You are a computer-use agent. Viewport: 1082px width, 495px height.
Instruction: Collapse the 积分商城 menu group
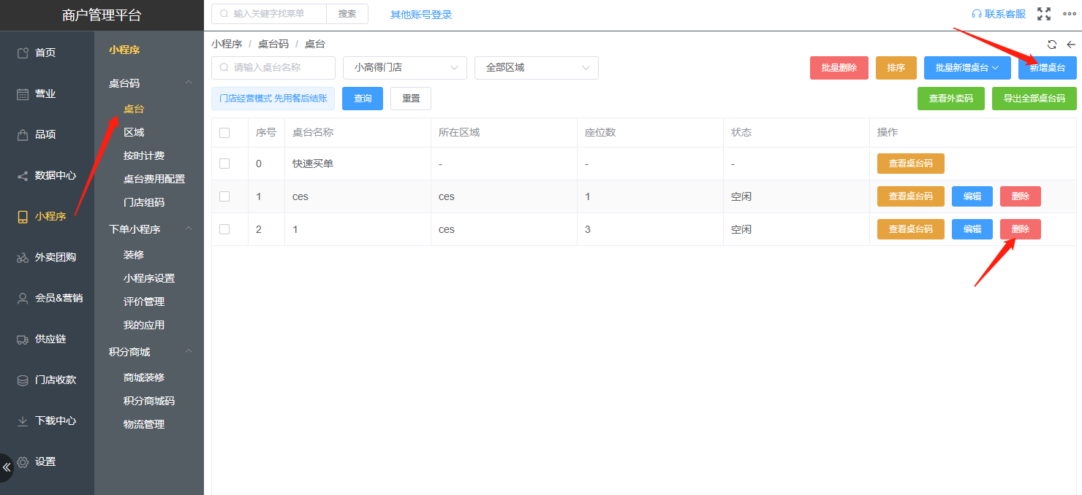[189, 351]
